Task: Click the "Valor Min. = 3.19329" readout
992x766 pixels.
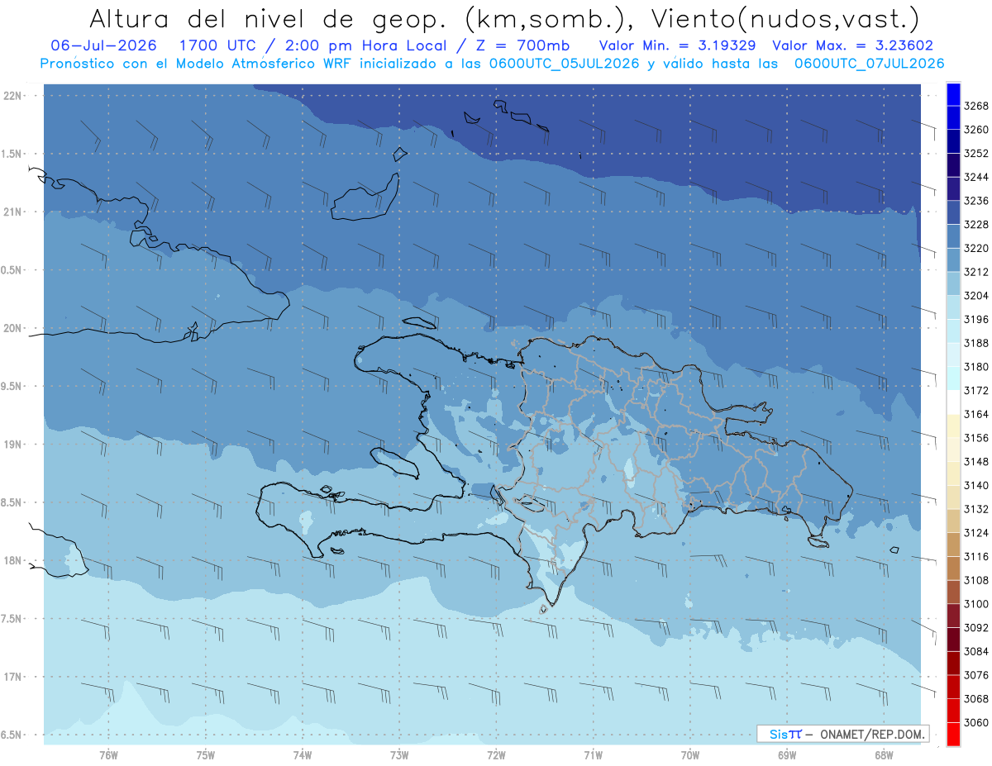Action: [677, 45]
